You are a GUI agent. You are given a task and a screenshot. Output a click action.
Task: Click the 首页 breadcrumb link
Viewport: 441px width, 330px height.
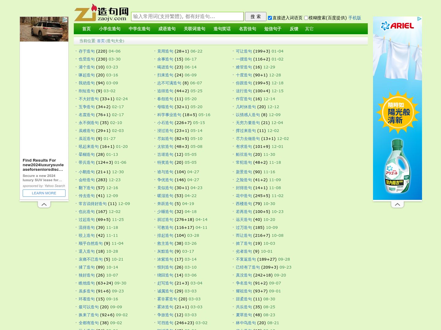coord(101,41)
